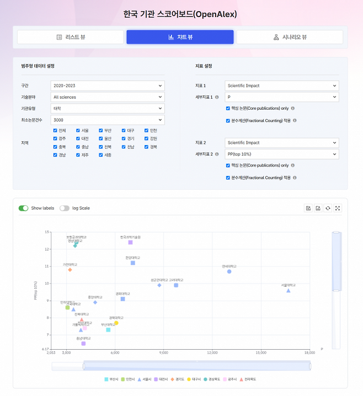The width and height of the screenshot is (363, 396).
Task: Click the 서울시 legend item
Action: coord(144,379)
